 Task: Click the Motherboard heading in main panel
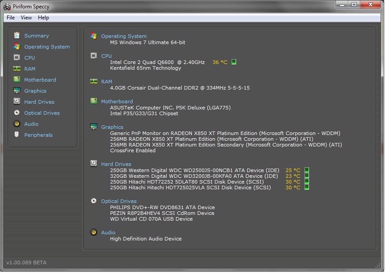click(117, 101)
